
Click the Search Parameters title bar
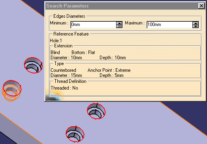[x=121, y=6]
